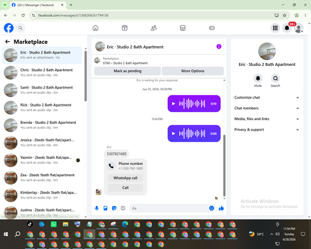Click the Call button
This screenshot has height=249, width=311.
click(x=126, y=187)
